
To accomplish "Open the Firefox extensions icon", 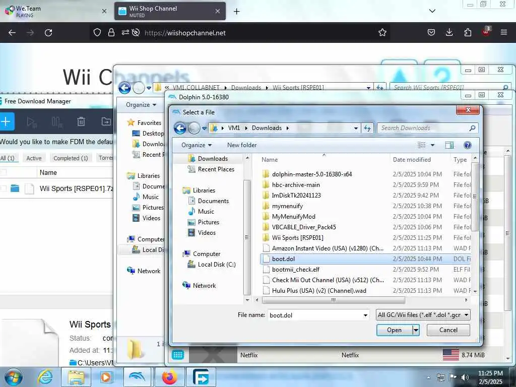I will coord(468,33).
